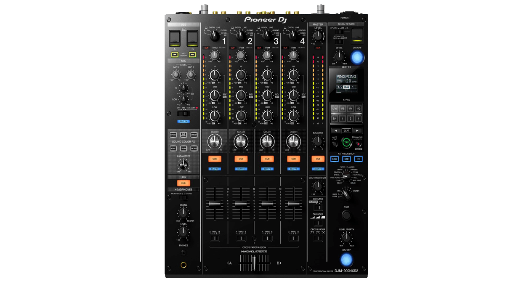Click the MIC 1 level knob

176,75
